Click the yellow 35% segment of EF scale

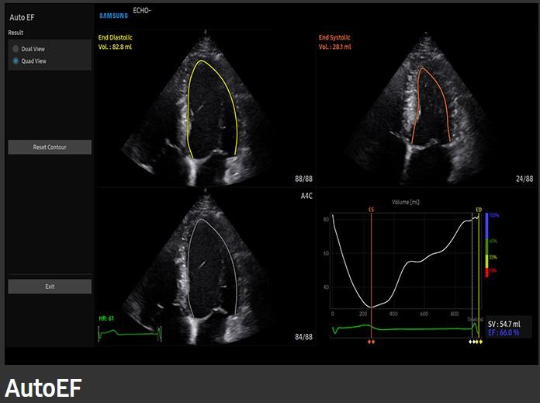click(487, 262)
